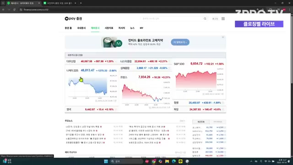Click the 프랑스 index chart

coord(142,93)
